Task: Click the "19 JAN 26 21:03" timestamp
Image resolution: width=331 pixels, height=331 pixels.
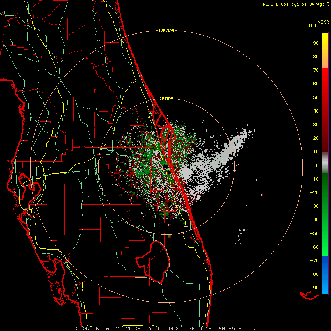Action: point(230,328)
